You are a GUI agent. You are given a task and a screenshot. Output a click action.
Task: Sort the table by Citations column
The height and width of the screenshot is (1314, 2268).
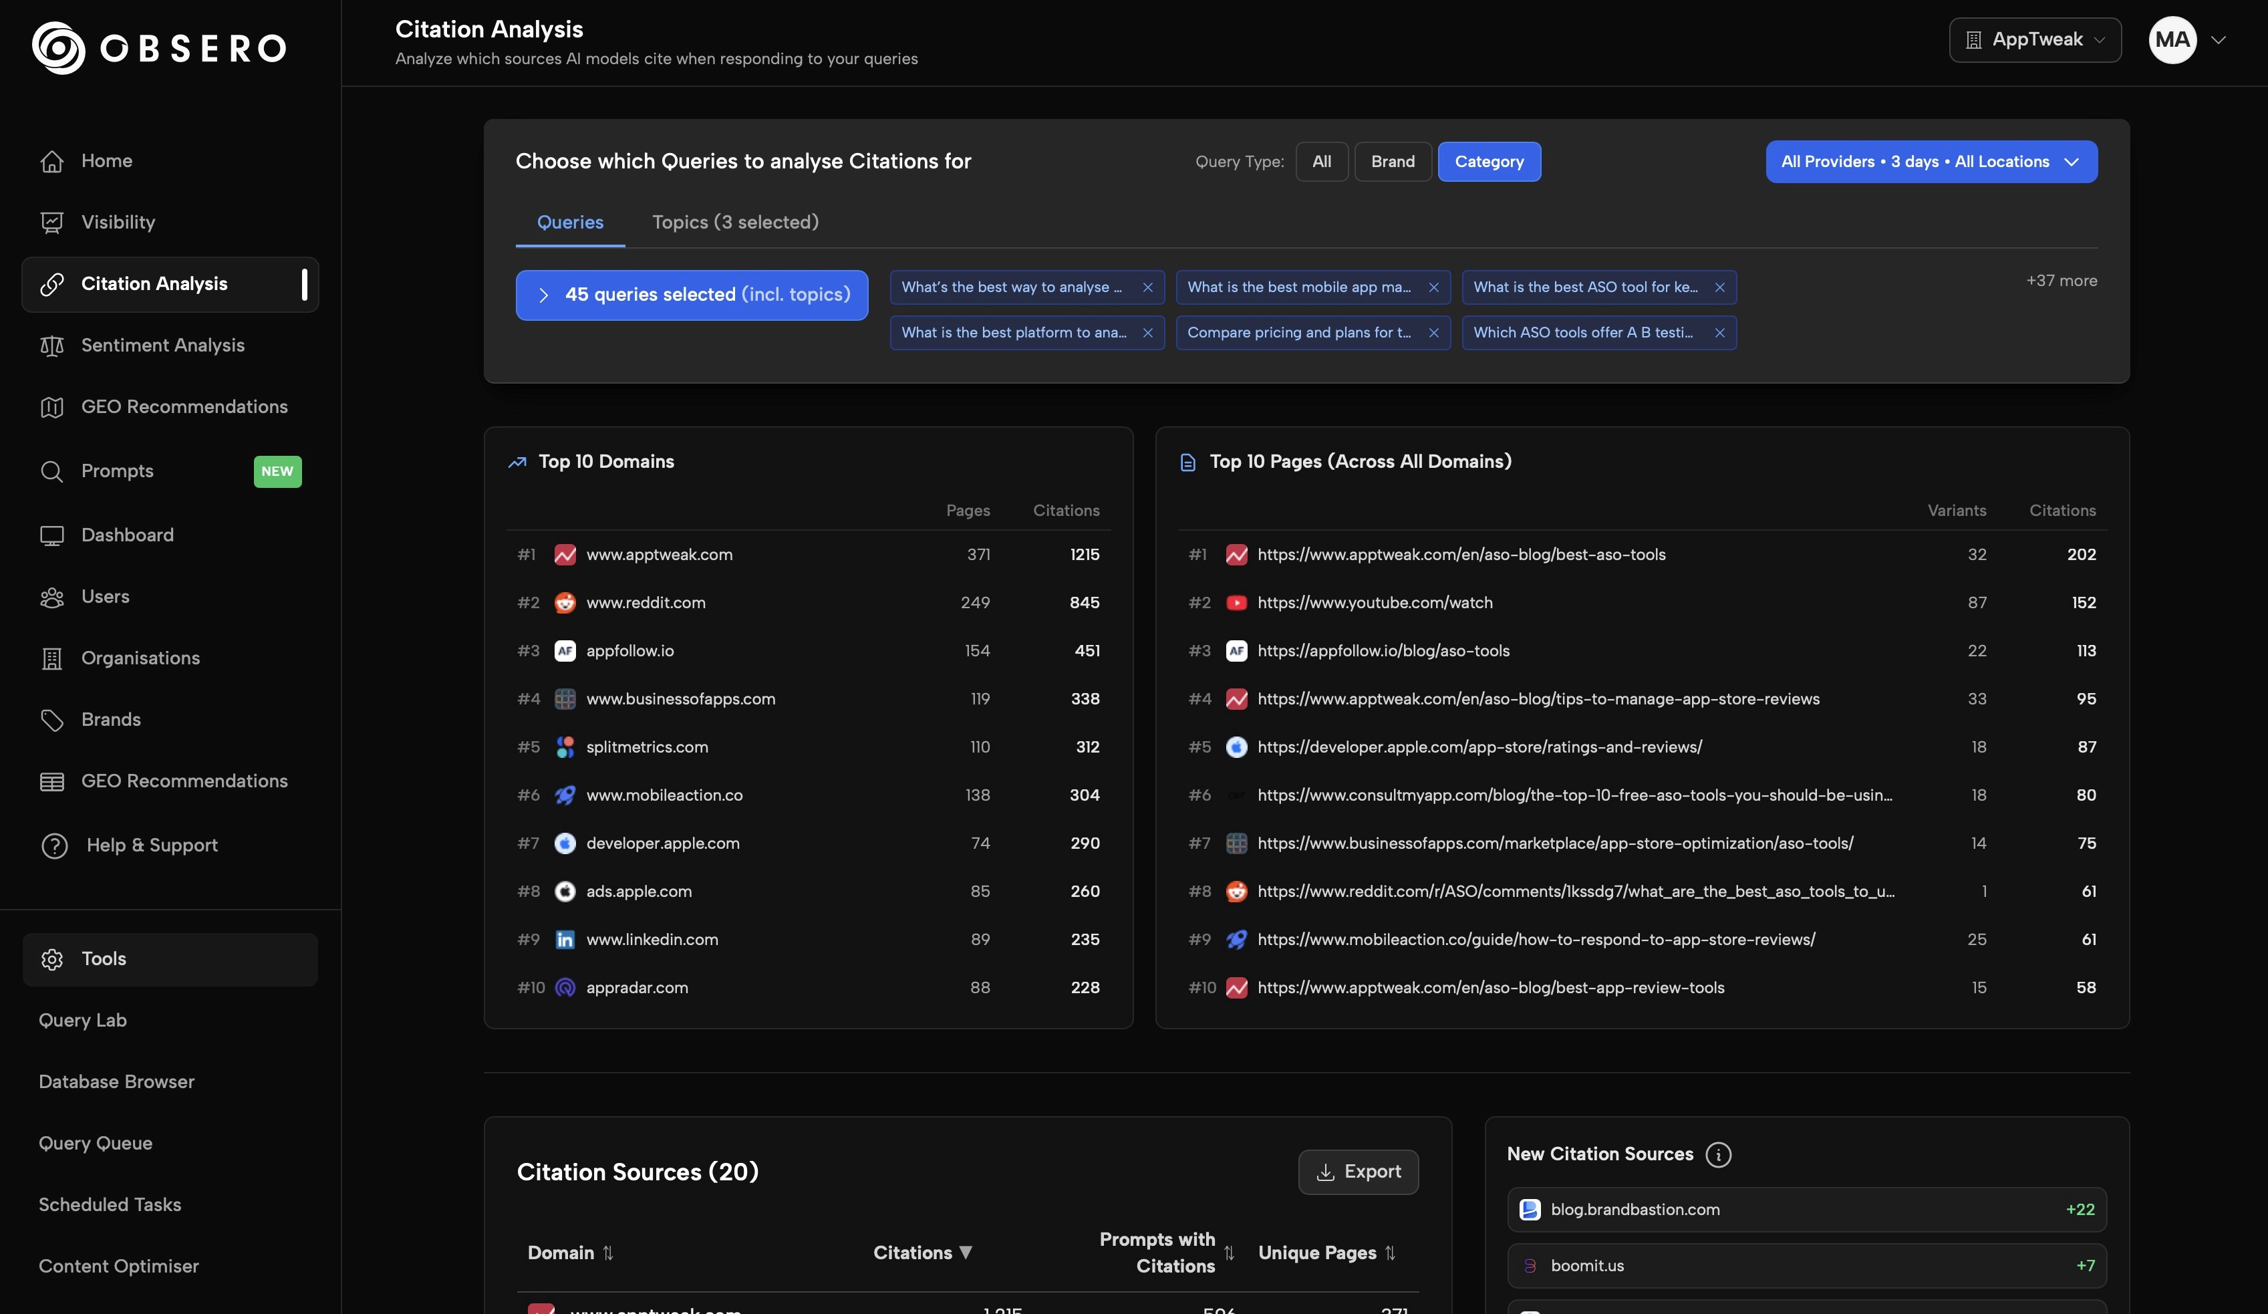click(x=922, y=1253)
